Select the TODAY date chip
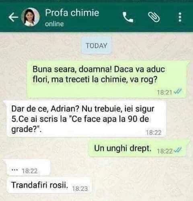Viewport: 193px width, 201px height. click(96, 46)
